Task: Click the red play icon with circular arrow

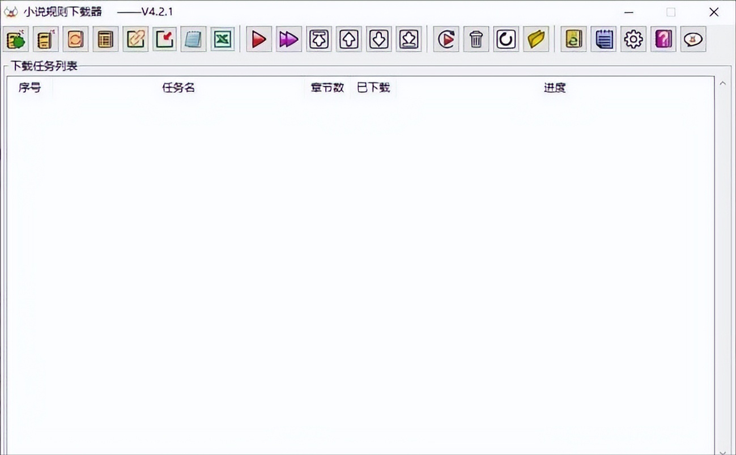Action: [446, 39]
